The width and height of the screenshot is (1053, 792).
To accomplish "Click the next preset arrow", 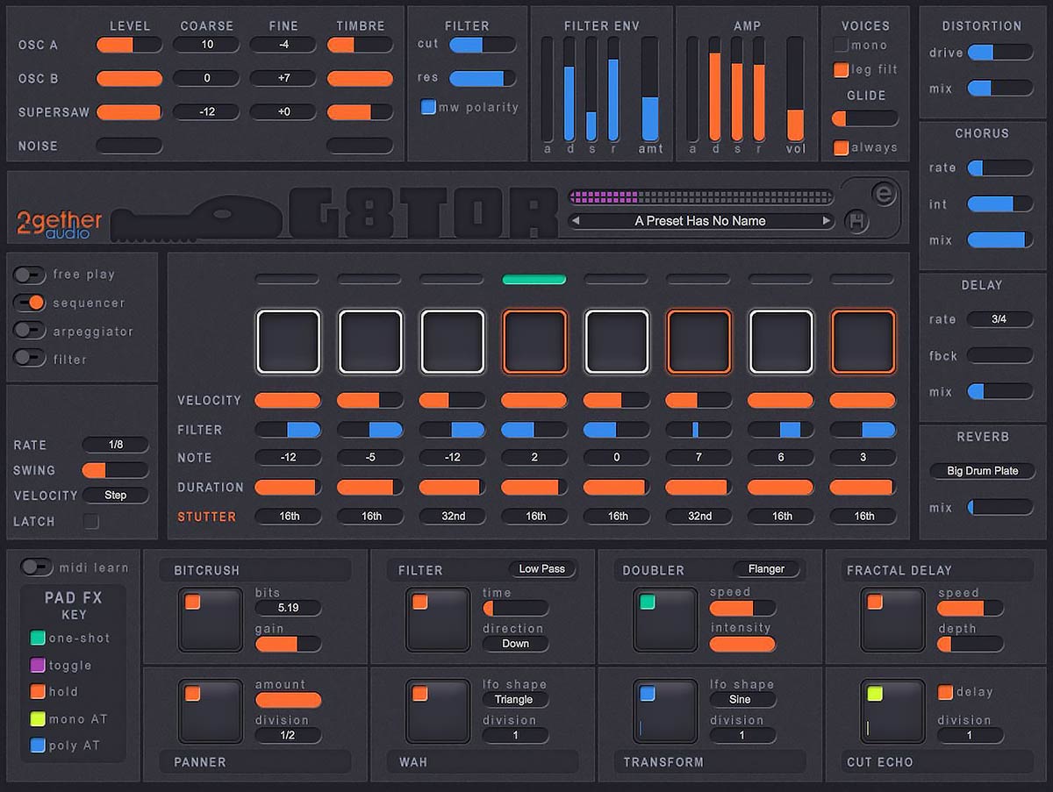I will 825,220.
